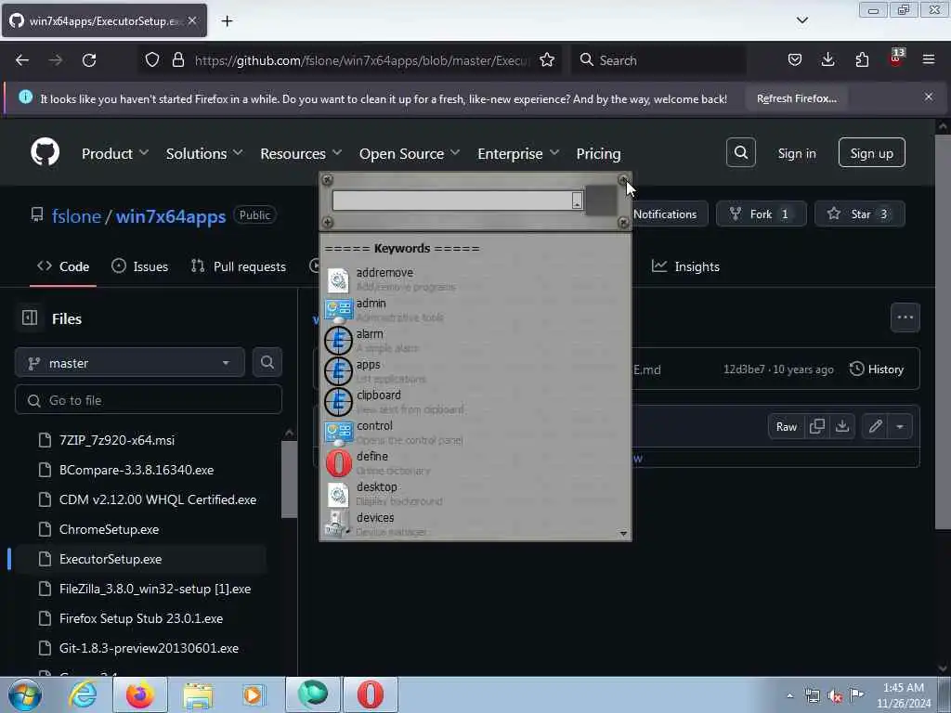Switch to the Insights tab
The image size is (951, 713).
pos(686,266)
